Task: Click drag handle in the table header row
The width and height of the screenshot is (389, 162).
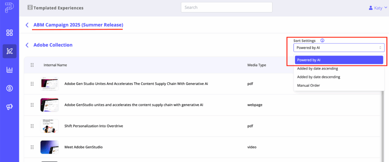Action: coord(32,65)
